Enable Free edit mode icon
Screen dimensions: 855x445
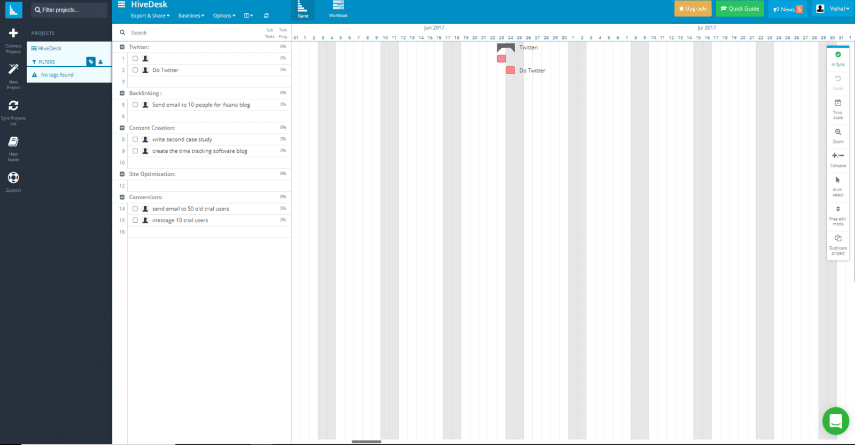click(x=838, y=209)
